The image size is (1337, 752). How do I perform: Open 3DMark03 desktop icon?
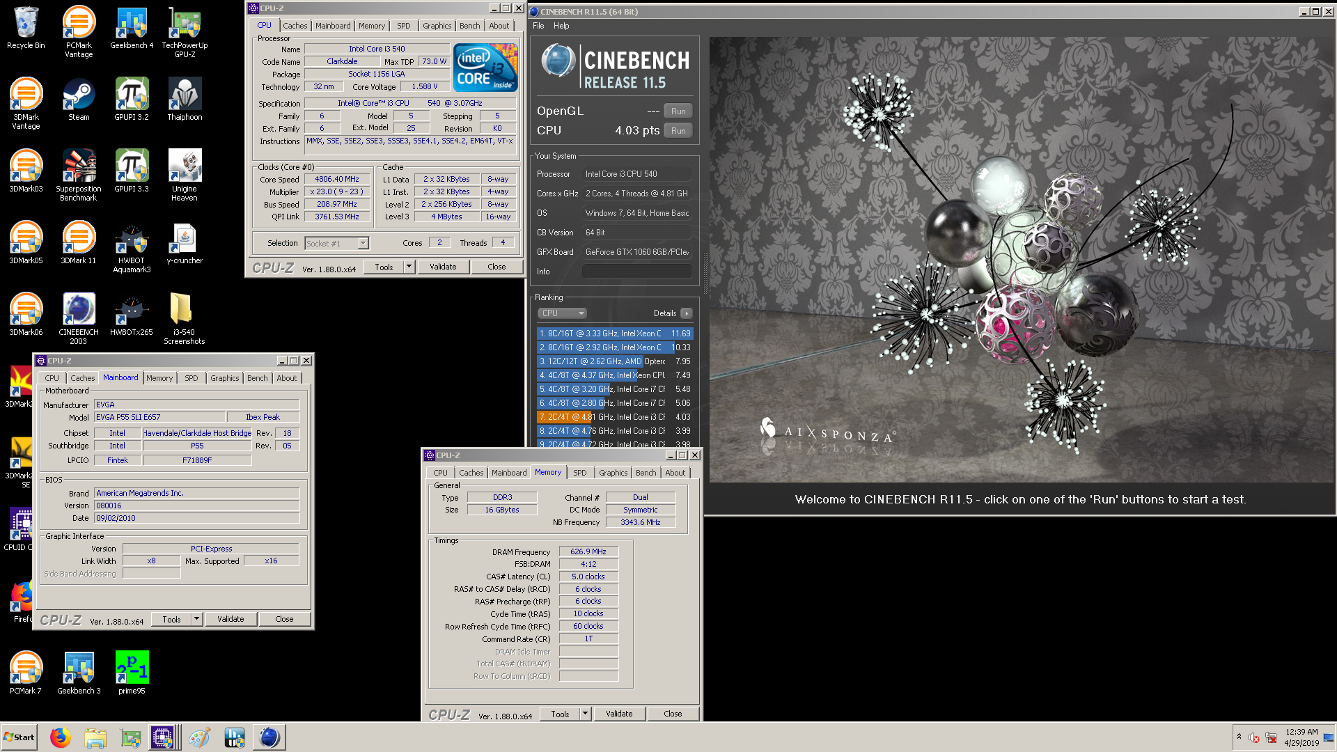[26, 171]
